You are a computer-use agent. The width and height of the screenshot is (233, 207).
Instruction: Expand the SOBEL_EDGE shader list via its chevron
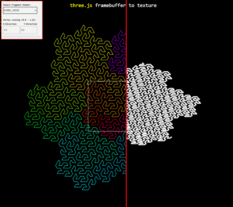point(35,10)
